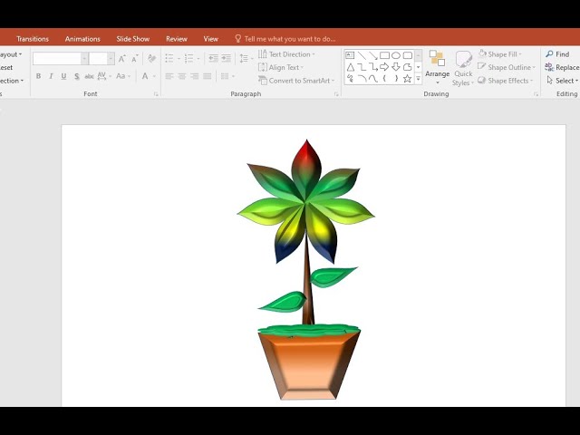Select the 5-Point Star shape
Viewport: 580px width, 435px height.
[407, 79]
